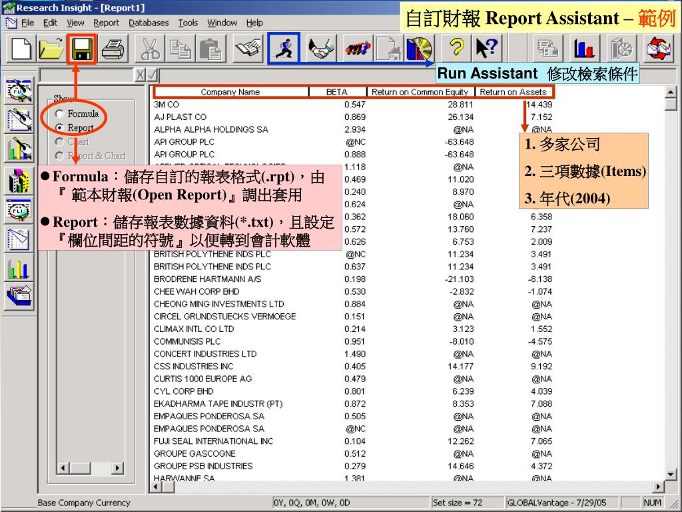The width and height of the screenshot is (682, 512).
Task: Click the sidebar card file box icon
Action: [19, 296]
